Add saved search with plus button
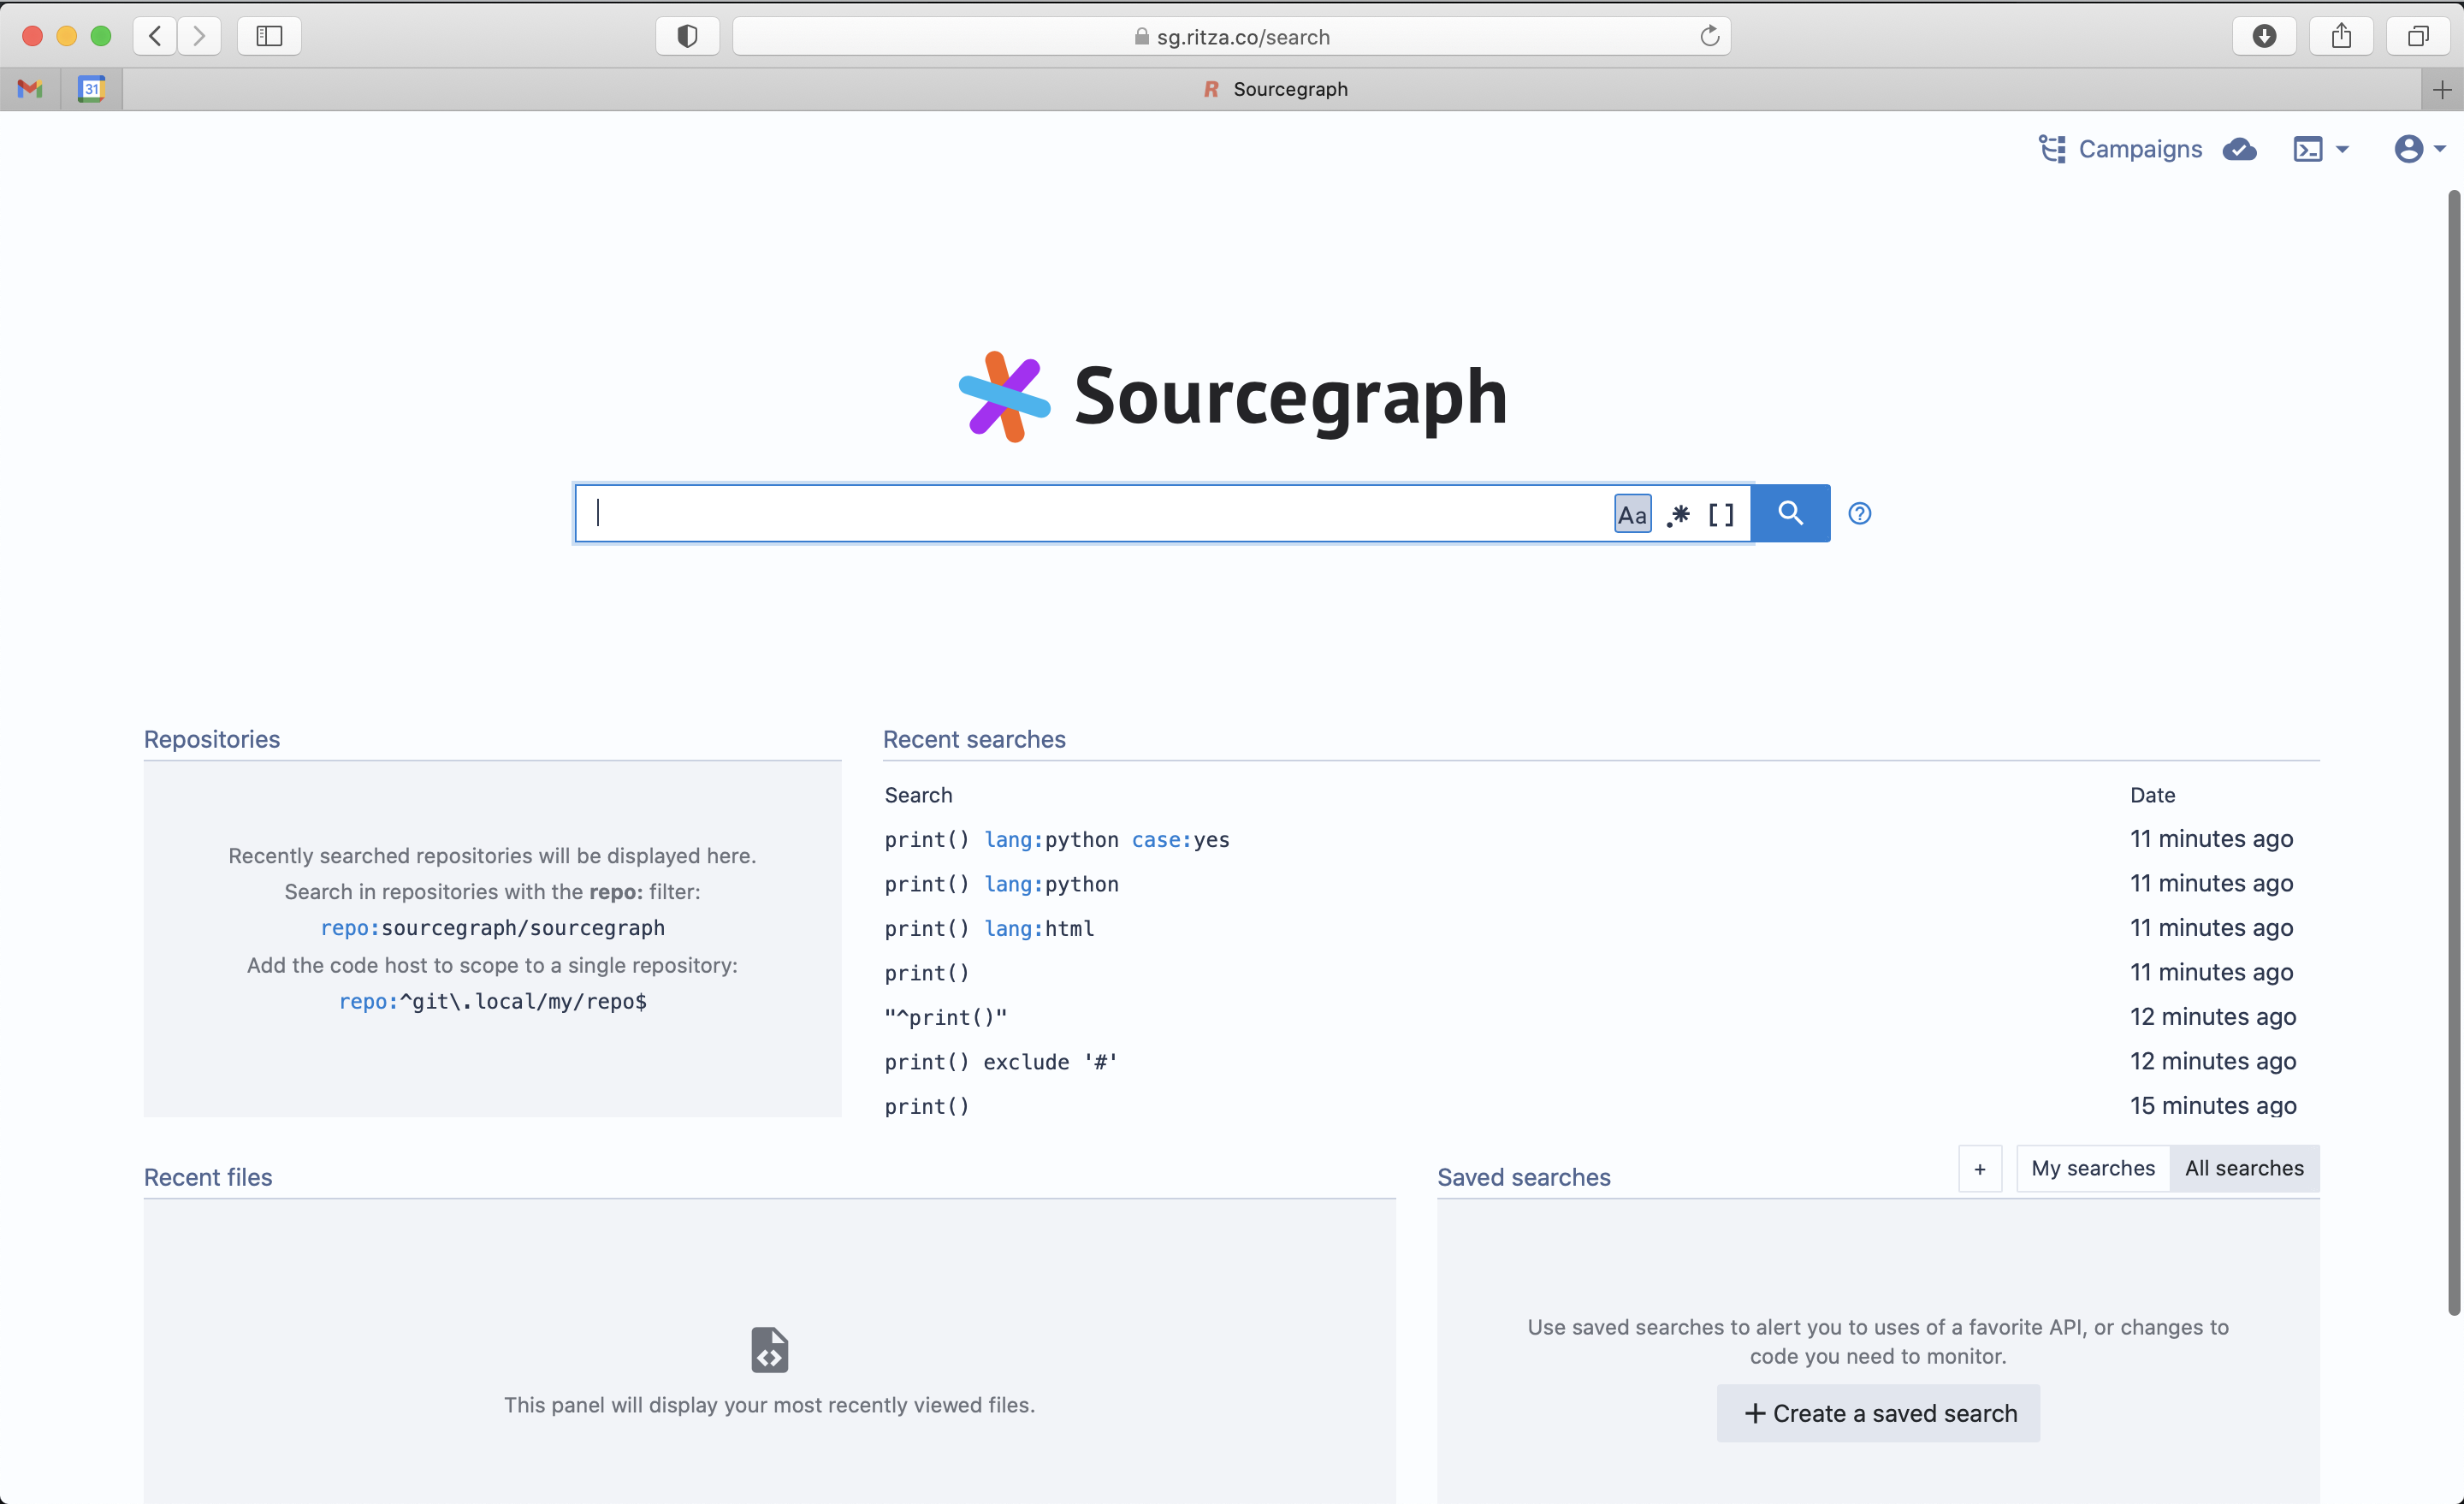The height and width of the screenshot is (1504, 2464). coord(1980,1168)
